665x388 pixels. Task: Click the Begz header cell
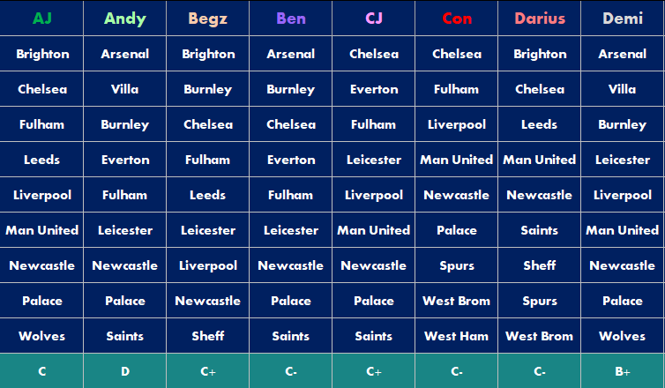[x=207, y=19]
